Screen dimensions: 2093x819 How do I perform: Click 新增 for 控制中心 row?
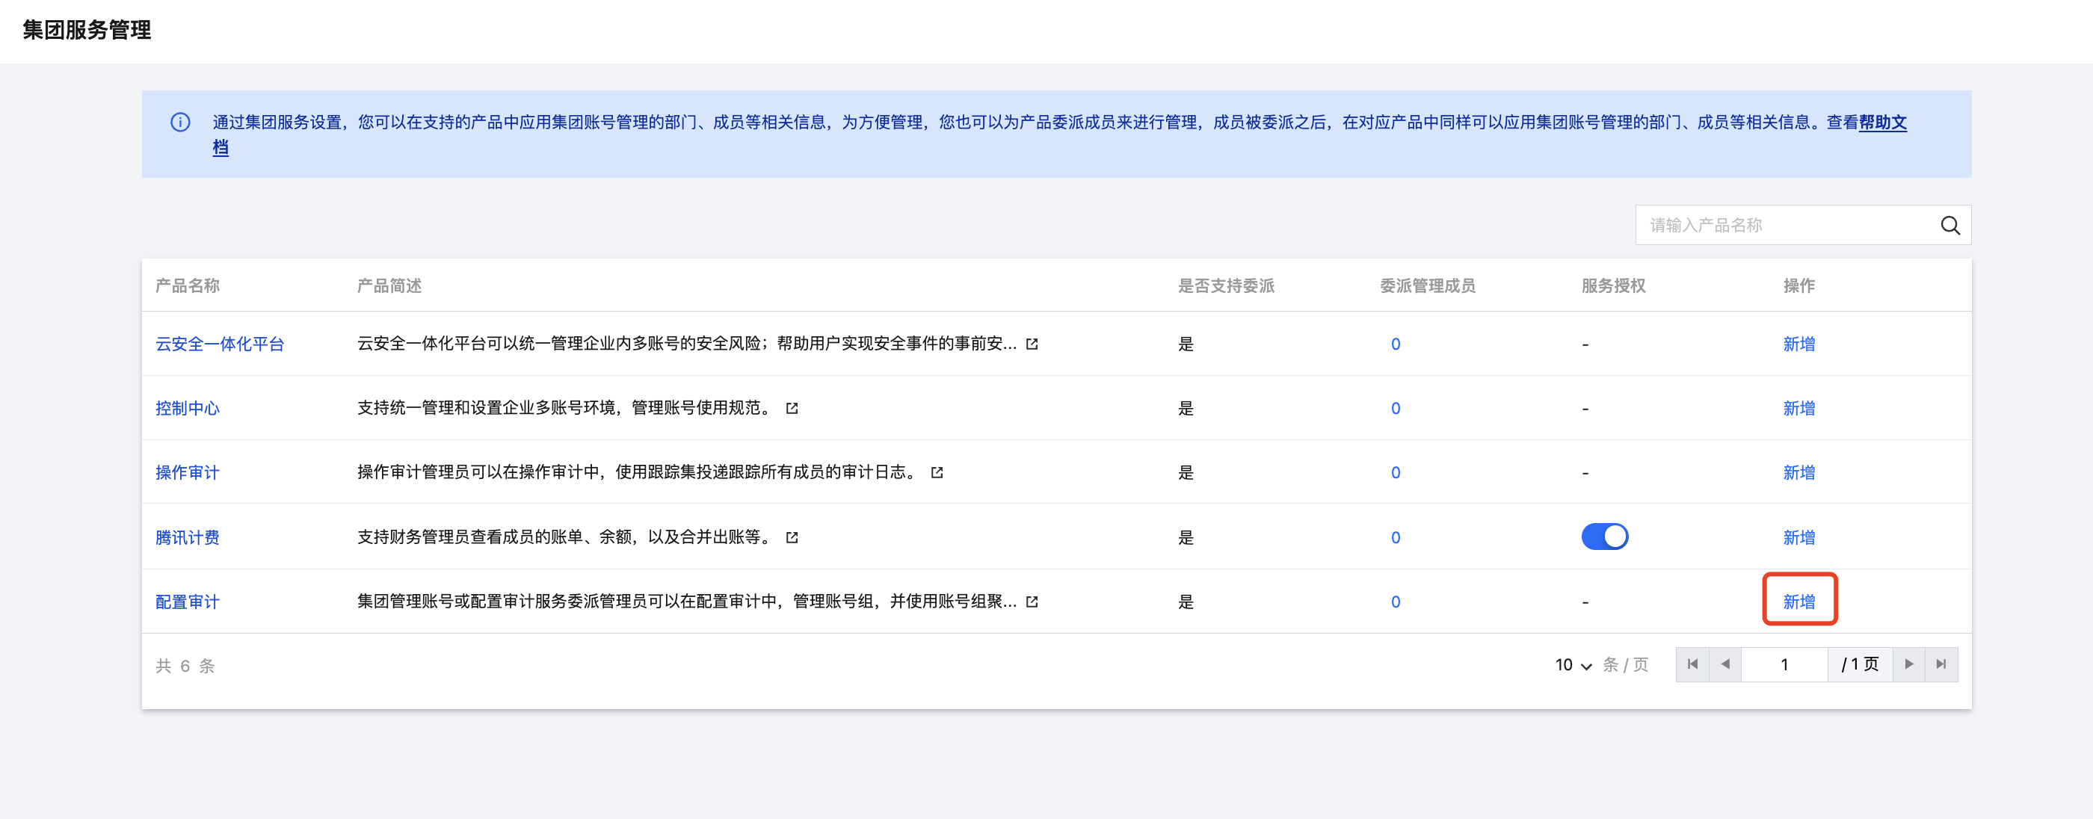1799,408
